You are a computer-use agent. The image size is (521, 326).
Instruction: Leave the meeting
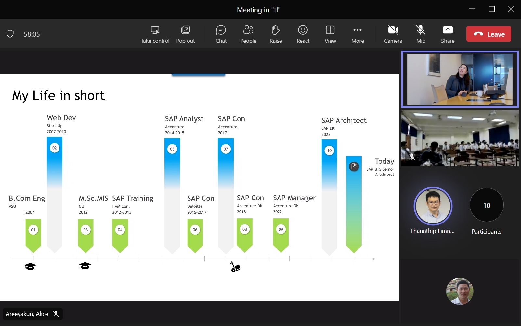tap(488, 34)
